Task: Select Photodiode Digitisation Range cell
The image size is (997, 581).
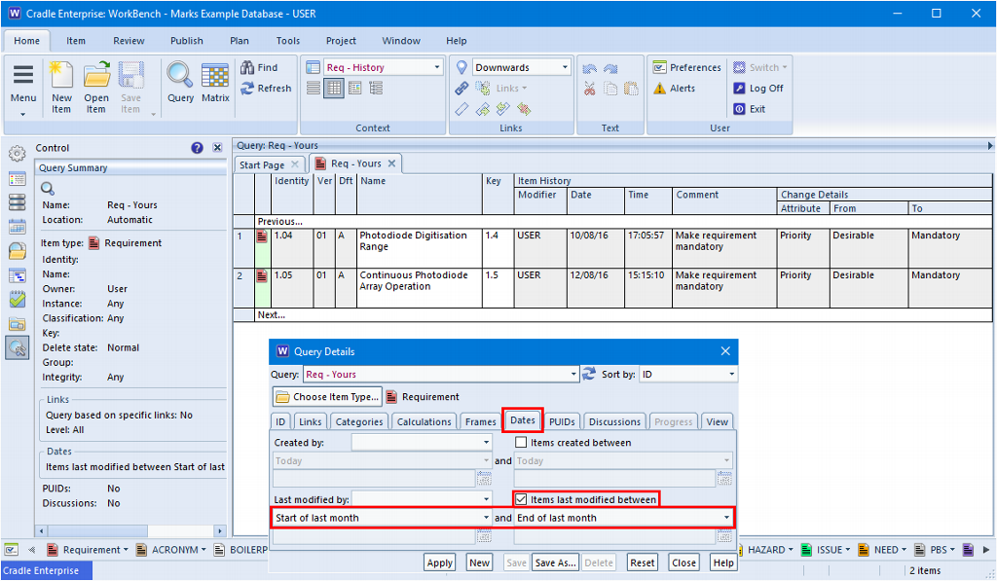Action: (x=419, y=248)
